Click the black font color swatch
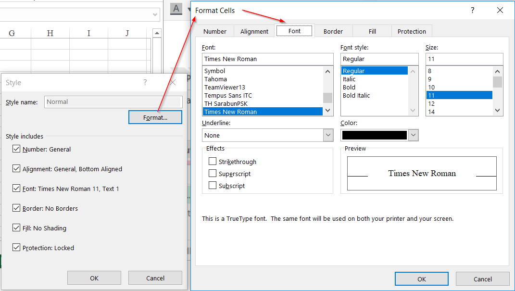Screen dimensions: 515x291 375,135
